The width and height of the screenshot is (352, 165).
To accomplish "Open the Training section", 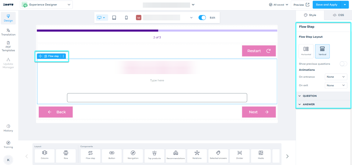I will 8,144.
